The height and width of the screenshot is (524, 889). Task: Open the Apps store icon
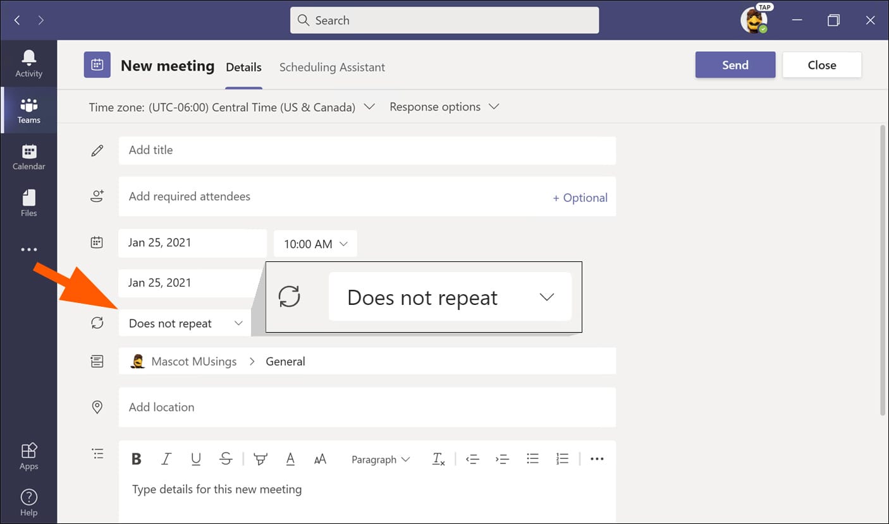click(28, 456)
